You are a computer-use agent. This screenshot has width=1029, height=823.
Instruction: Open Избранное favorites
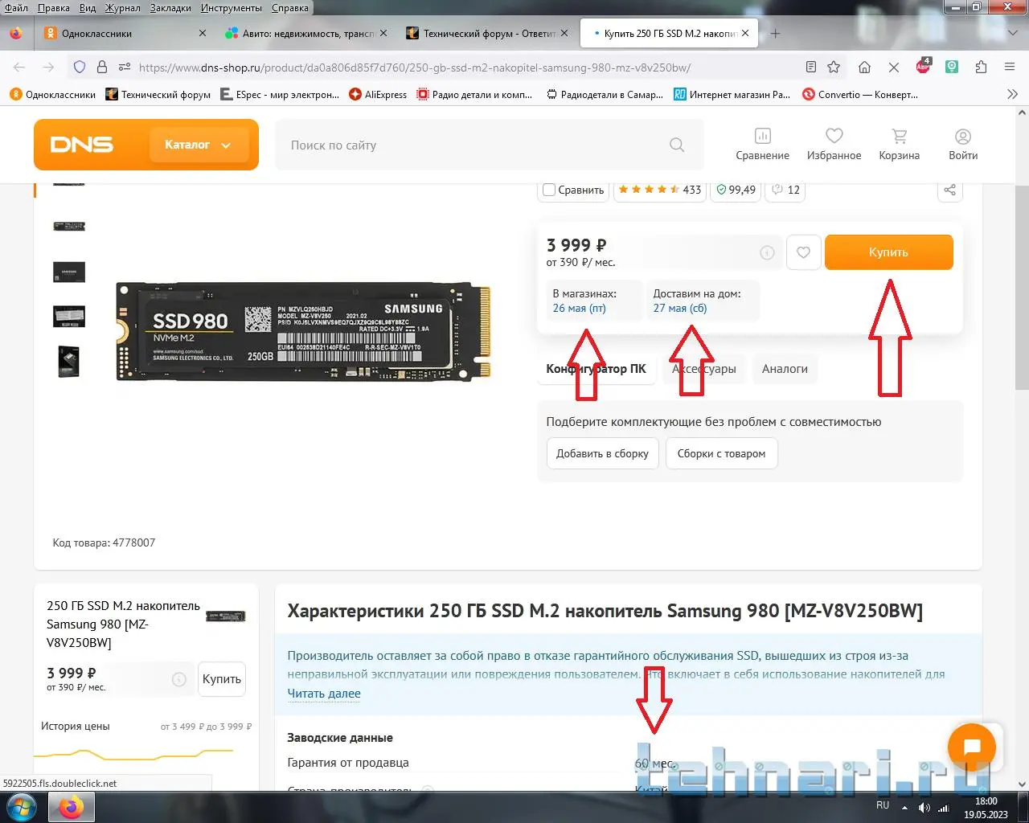[x=834, y=145]
